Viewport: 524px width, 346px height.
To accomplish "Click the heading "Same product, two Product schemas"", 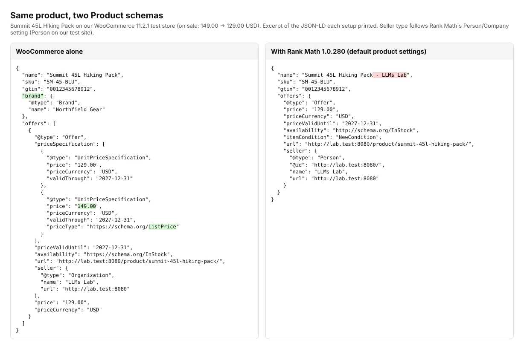I will [87, 15].
